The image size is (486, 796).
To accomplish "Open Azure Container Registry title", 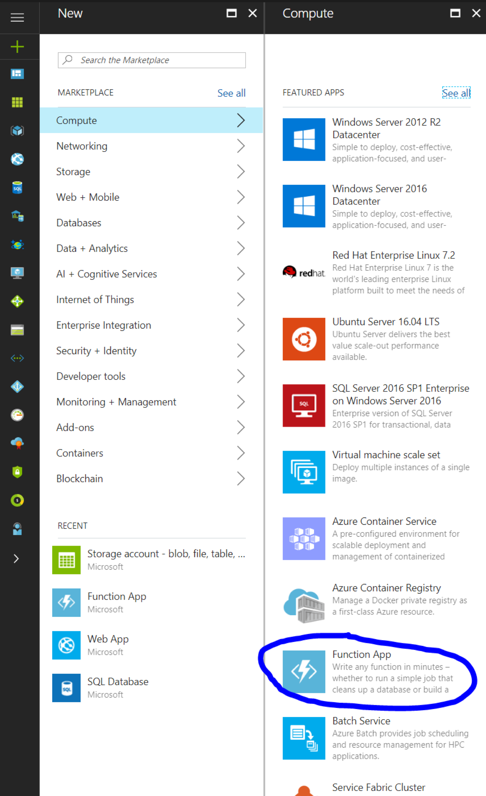I will click(387, 588).
